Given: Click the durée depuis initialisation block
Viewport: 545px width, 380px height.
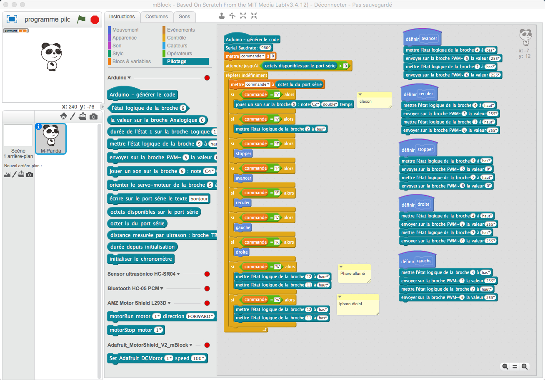Looking at the screenshot, I should tap(142, 247).
